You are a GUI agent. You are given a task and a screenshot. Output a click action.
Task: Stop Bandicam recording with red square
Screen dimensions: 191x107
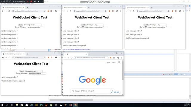pos(31,1)
